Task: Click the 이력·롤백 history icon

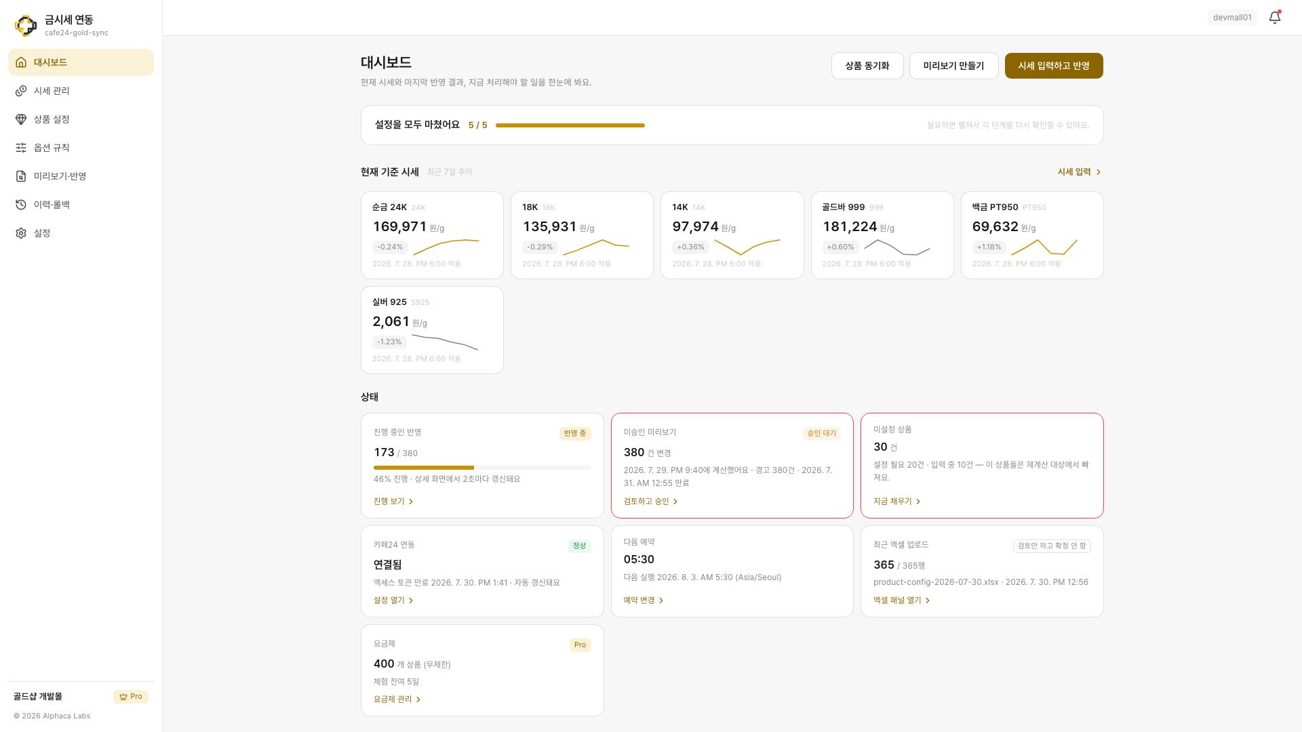Action: click(x=21, y=205)
